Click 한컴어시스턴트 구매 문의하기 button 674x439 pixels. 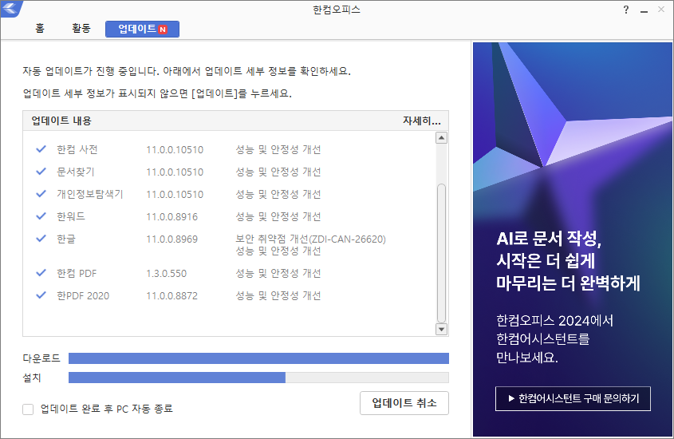pos(573,398)
